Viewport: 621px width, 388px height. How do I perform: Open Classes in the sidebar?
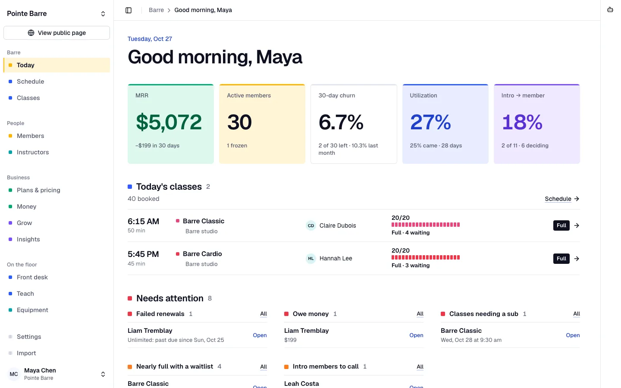(x=56, y=98)
